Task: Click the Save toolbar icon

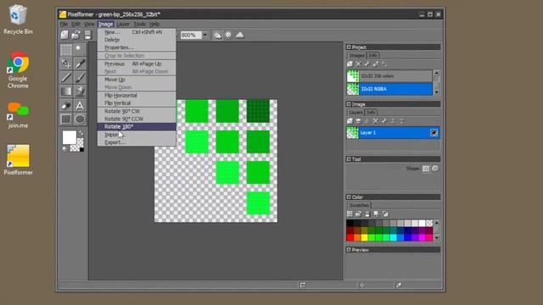Action: tap(87, 35)
